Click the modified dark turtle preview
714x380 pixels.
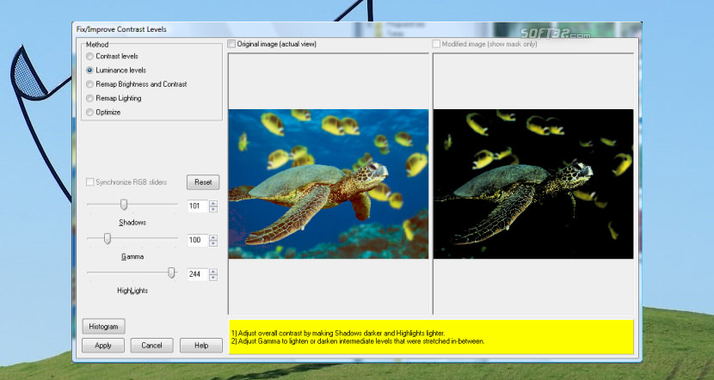pos(533,184)
